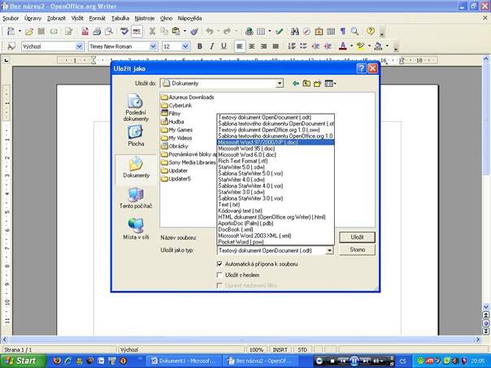491x368 pixels.
Task: Open the paragraph style Výchozí dropdown
Action: click(x=80, y=46)
